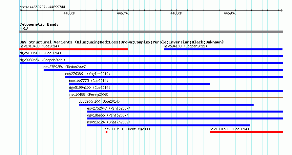
Task: Open the nsv10488 (Perry2008) variant label
Action: (x=89, y=94)
